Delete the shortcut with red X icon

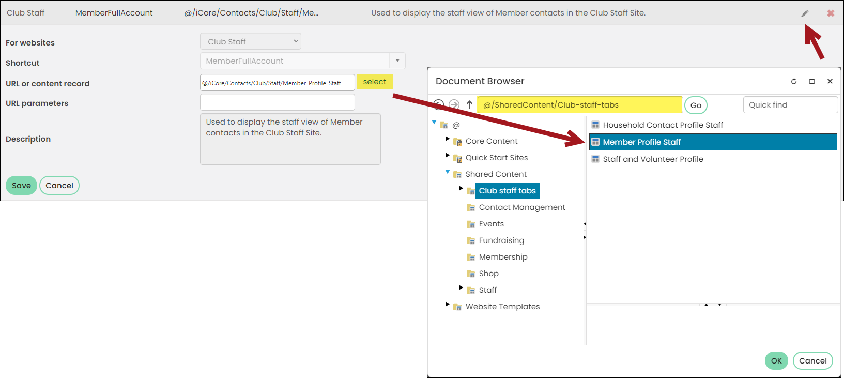pos(831,13)
